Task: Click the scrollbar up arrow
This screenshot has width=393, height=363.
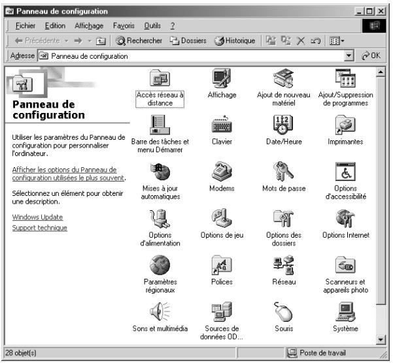Action: coord(381,72)
